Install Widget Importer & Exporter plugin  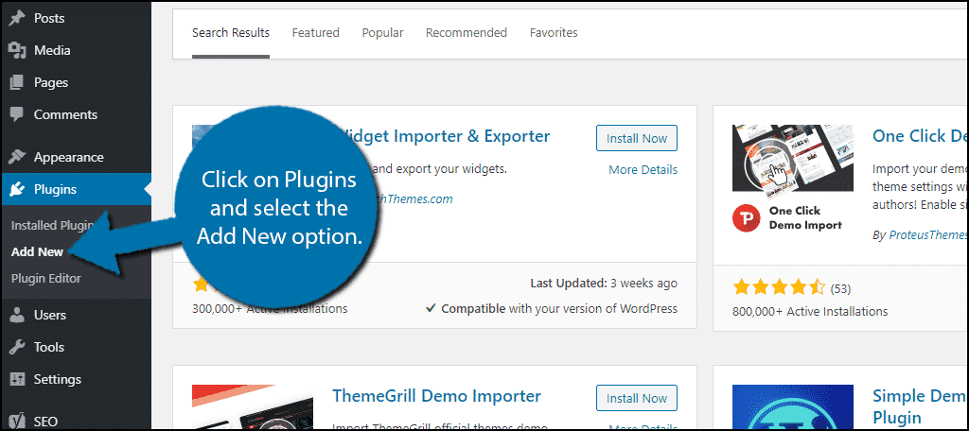(637, 138)
